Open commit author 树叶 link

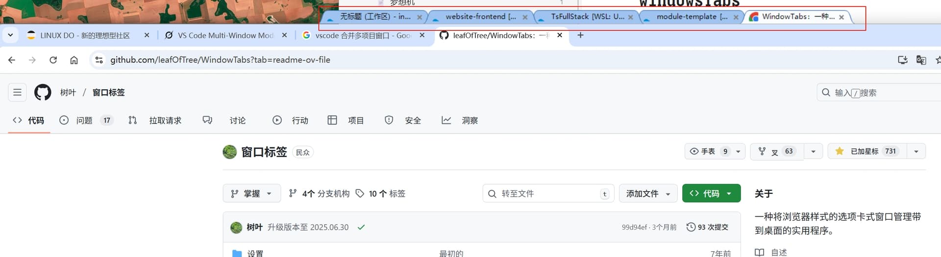pyautogui.click(x=254, y=227)
